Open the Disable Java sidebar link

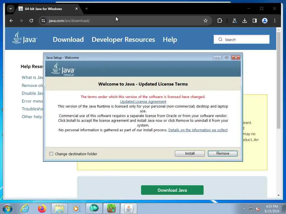pyautogui.click(x=32, y=93)
